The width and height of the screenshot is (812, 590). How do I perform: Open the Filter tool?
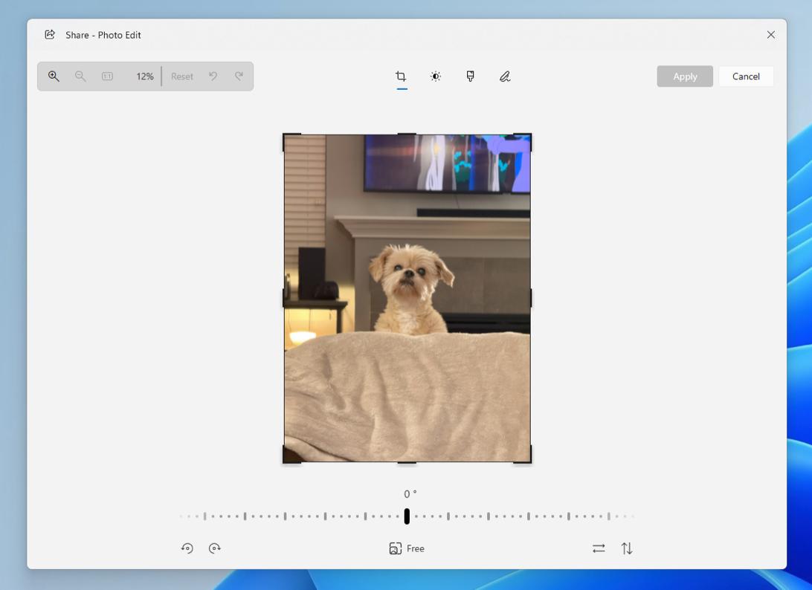(x=470, y=77)
